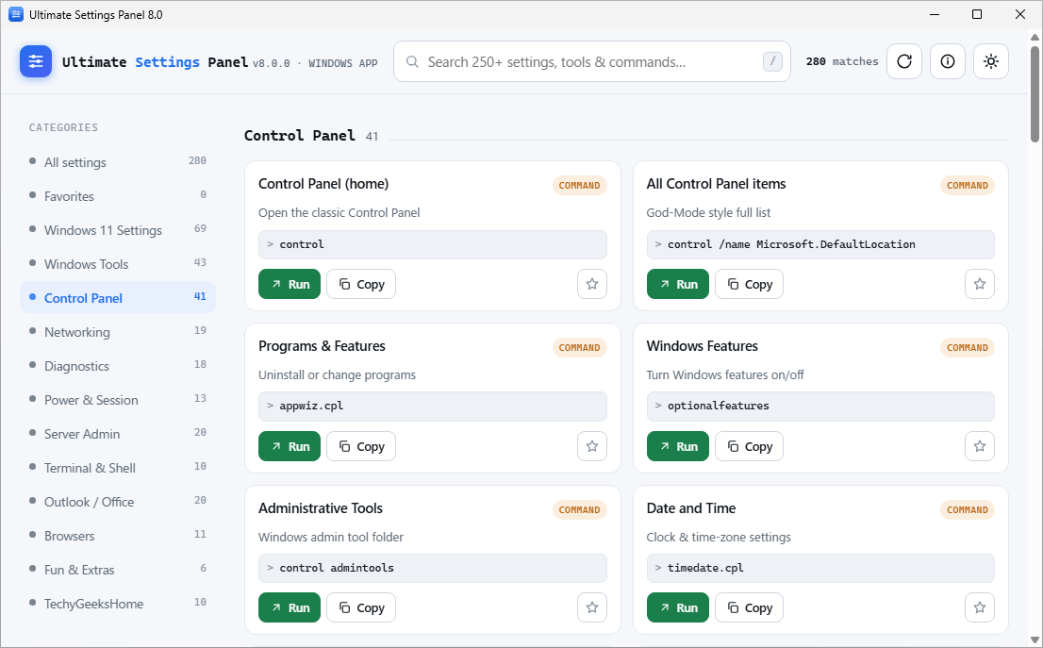
Task: Copy the optionalfeatures command
Action: [x=749, y=446]
